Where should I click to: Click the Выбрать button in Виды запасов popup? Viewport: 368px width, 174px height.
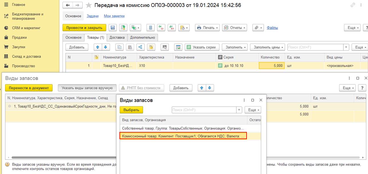[x=131, y=110]
